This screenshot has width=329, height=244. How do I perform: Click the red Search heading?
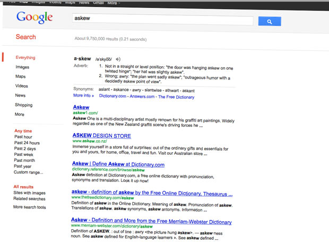[x=26, y=37]
